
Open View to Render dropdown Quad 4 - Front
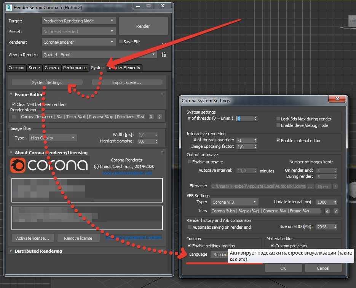point(99,55)
